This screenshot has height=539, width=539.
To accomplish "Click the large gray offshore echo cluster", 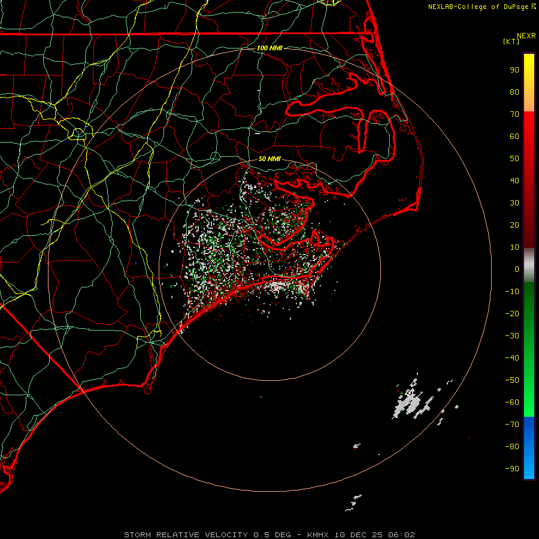I will coord(412,402).
